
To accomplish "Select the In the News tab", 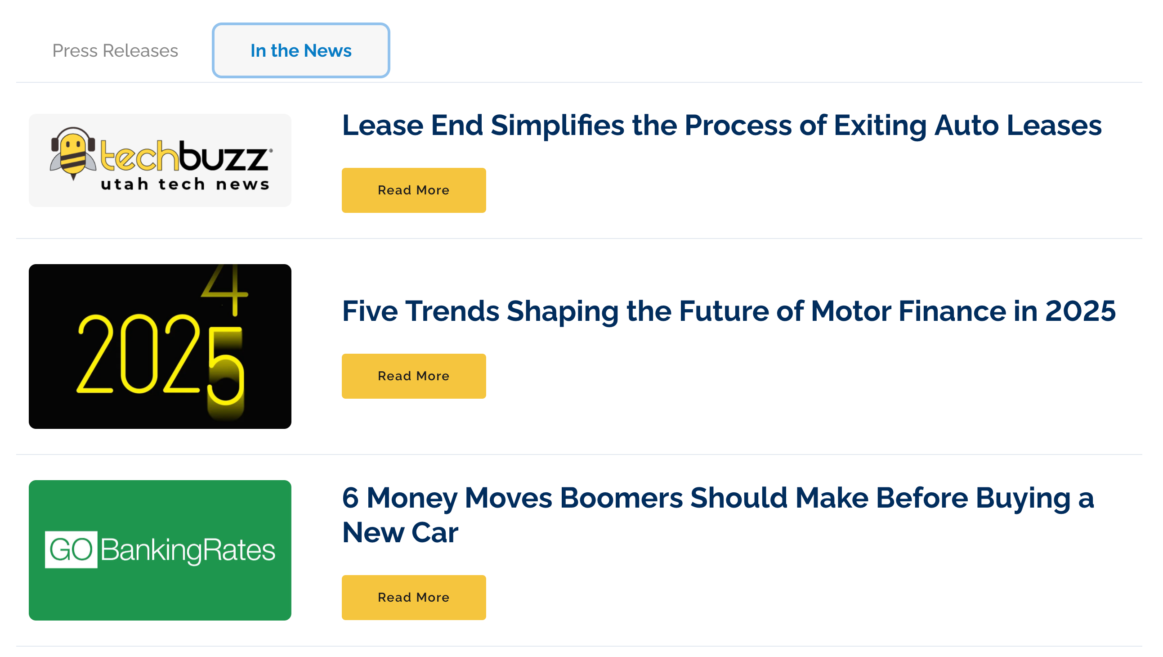I will (300, 50).
